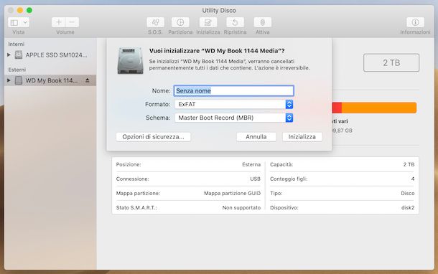This screenshot has width=438, height=274.
Task: Click the USB connection value
Action: pos(255,179)
